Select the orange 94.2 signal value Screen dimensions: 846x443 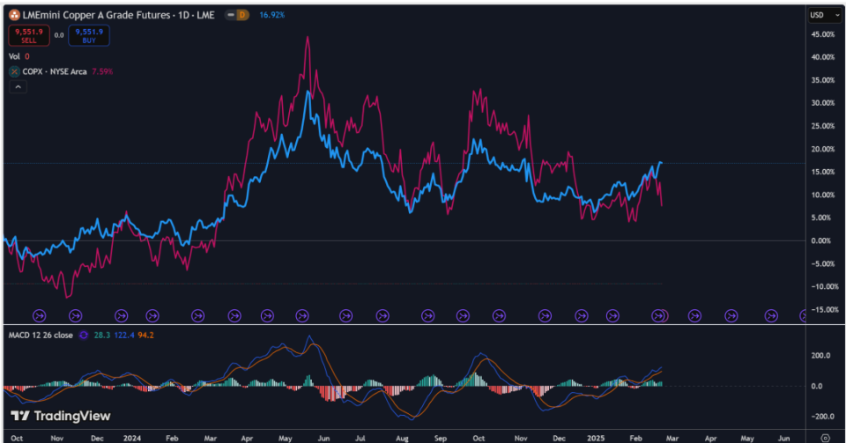(x=145, y=336)
